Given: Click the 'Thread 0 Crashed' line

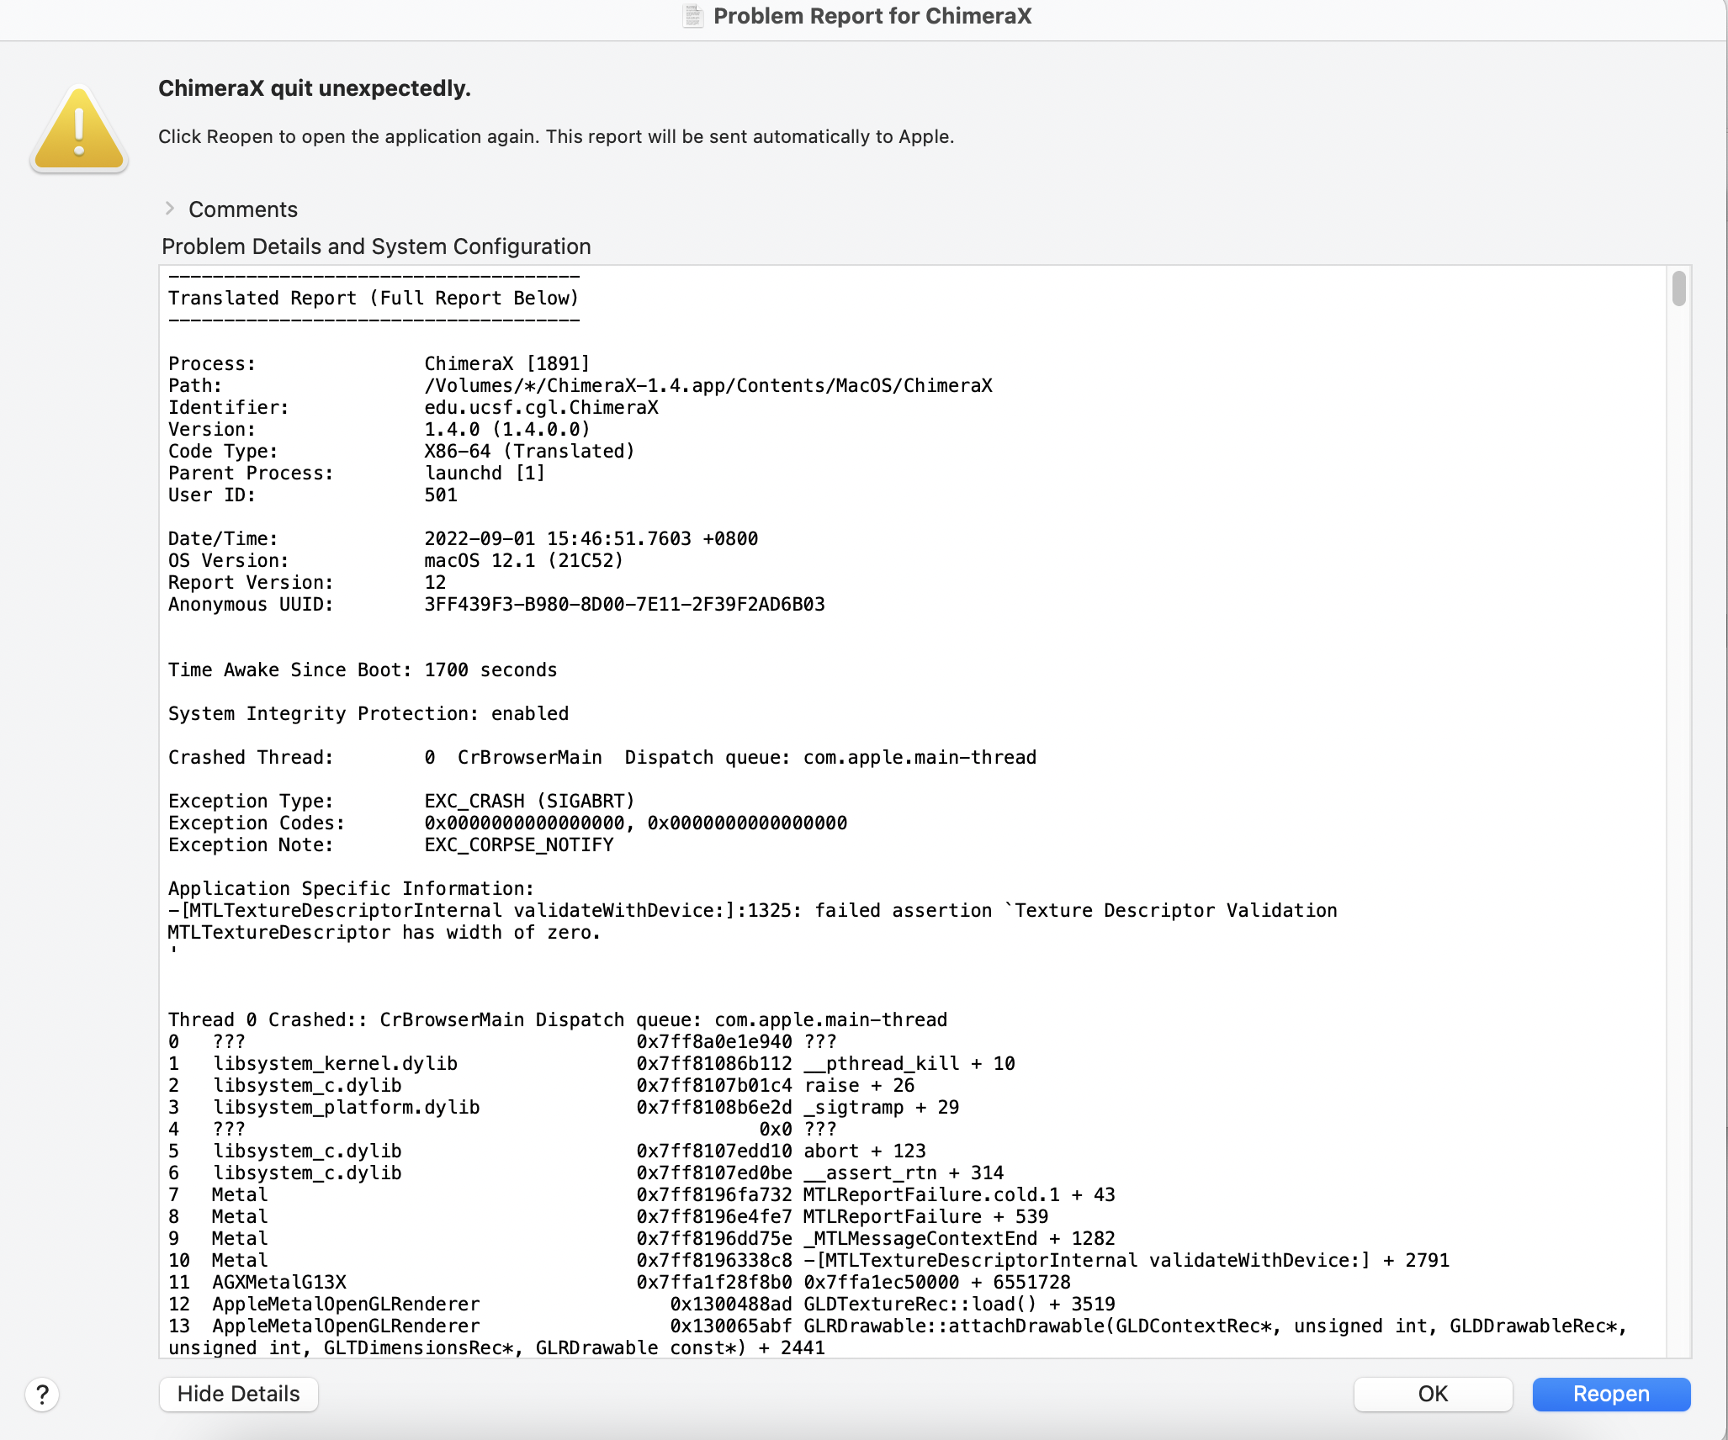Looking at the screenshot, I should click(557, 1019).
